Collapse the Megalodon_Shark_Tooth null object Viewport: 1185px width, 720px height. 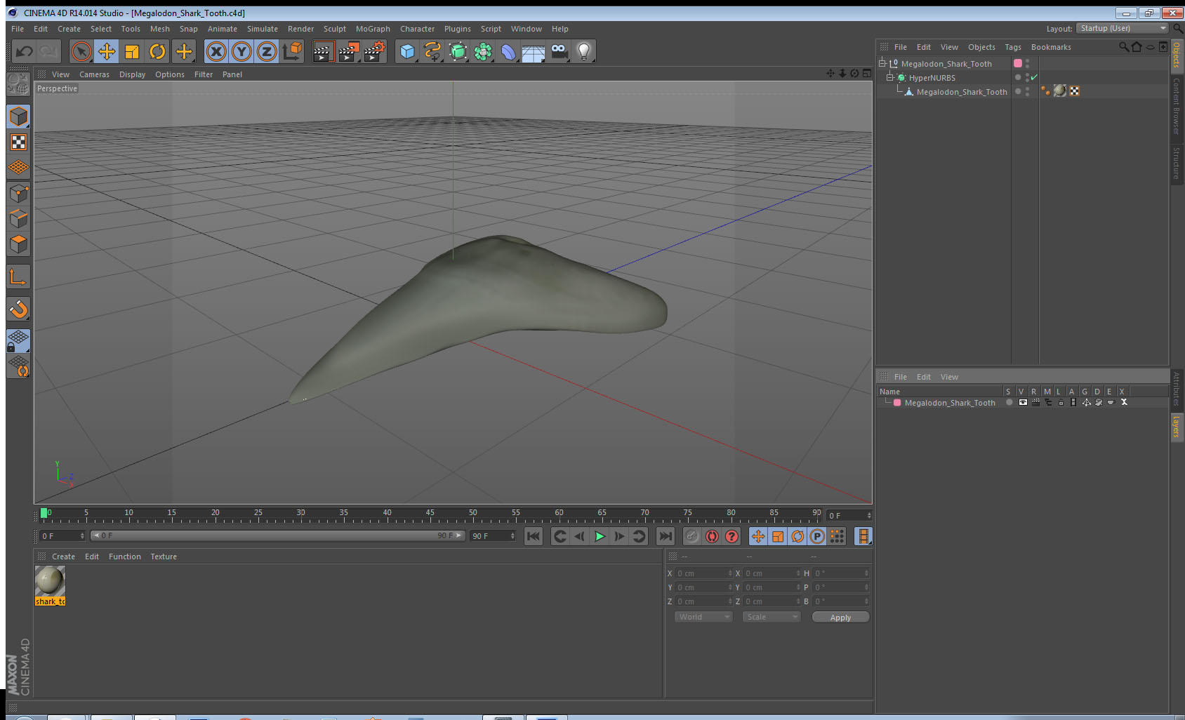tap(882, 63)
